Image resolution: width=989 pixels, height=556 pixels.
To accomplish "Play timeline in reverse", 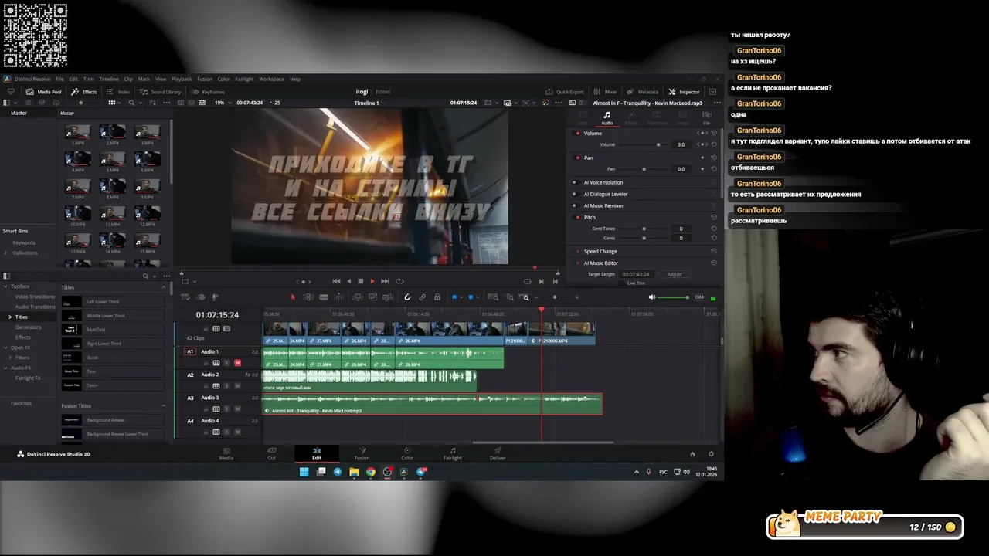I will click(348, 281).
